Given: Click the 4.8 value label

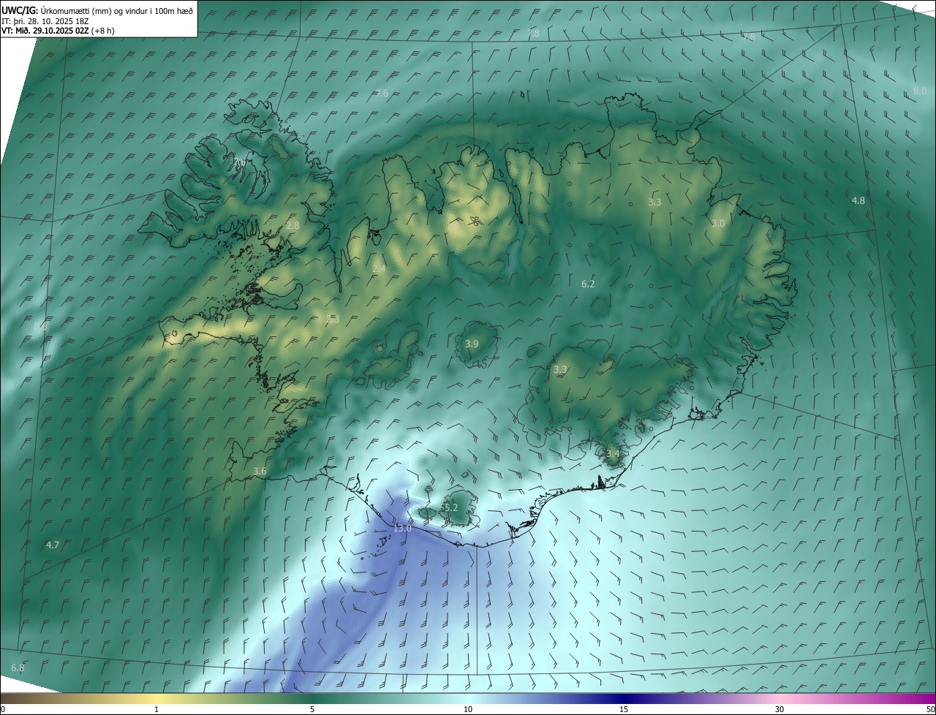Looking at the screenshot, I should pyautogui.click(x=858, y=200).
